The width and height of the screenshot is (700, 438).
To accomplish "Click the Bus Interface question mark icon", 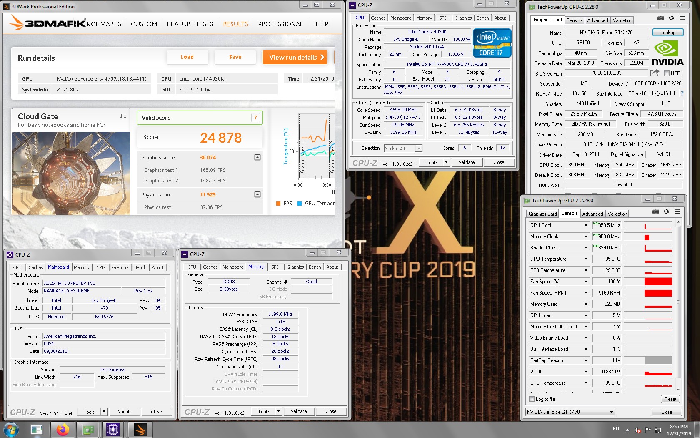I will pos(682,93).
